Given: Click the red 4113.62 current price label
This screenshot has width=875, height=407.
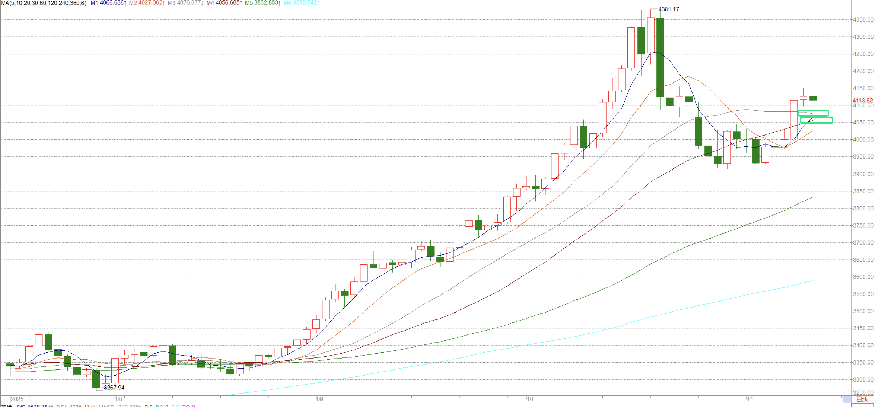Looking at the screenshot, I should 863,101.
